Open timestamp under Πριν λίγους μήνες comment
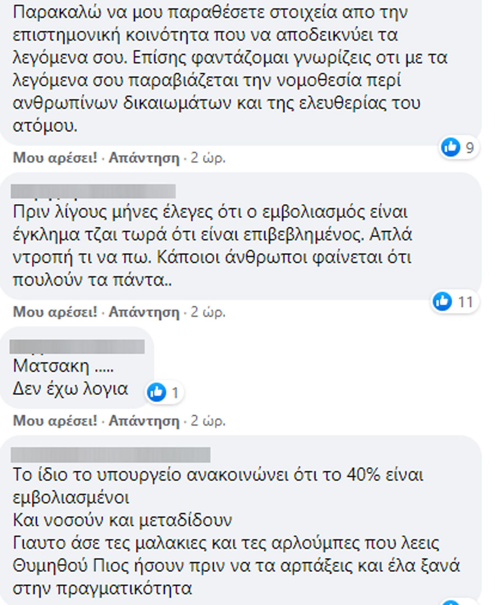The image size is (495, 605). (x=208, y=312)
